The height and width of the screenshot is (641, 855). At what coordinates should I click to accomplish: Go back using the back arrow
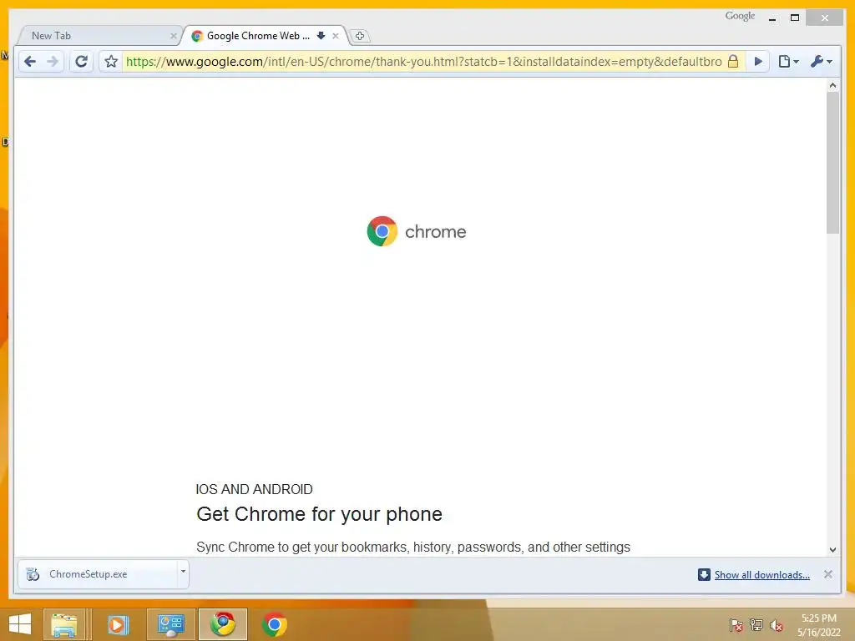[30, 62]
